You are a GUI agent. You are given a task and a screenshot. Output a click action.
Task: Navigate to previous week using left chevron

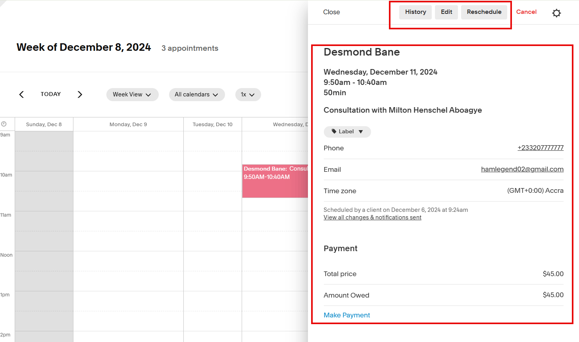(x=21, y=94)
